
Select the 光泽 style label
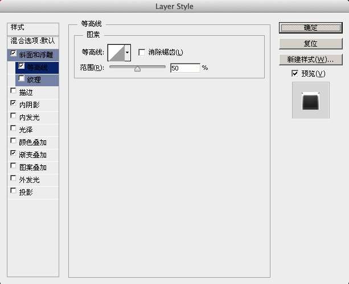click(26, 130)
